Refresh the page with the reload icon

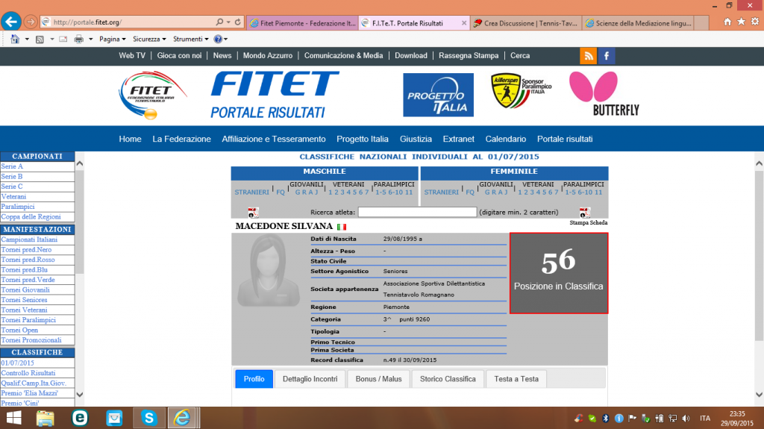pos(238,22)
